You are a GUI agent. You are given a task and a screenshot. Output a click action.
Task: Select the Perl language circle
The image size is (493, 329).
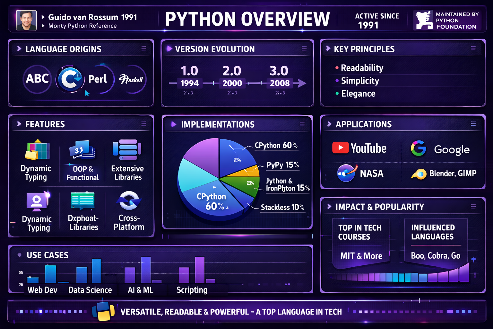tap(99, 79)
